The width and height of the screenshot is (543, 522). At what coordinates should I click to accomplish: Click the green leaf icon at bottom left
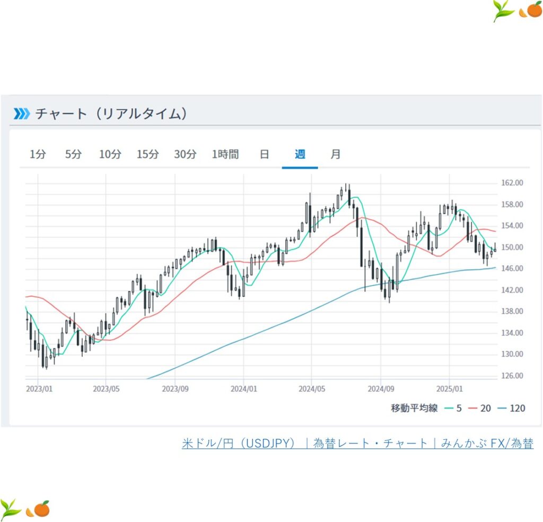click(11, 509)
